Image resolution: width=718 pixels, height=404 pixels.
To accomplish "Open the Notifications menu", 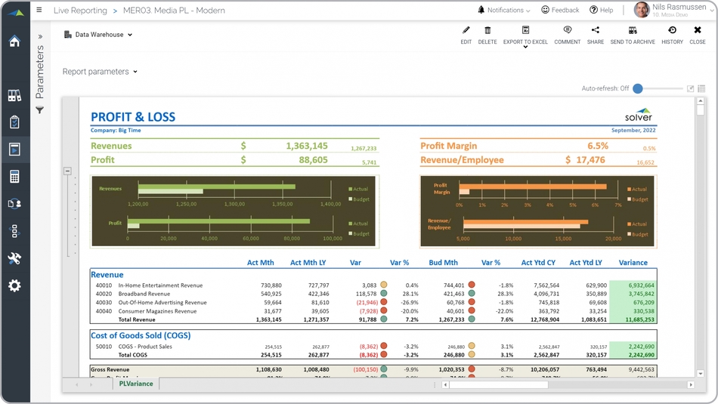I will (x=503, y=10).
